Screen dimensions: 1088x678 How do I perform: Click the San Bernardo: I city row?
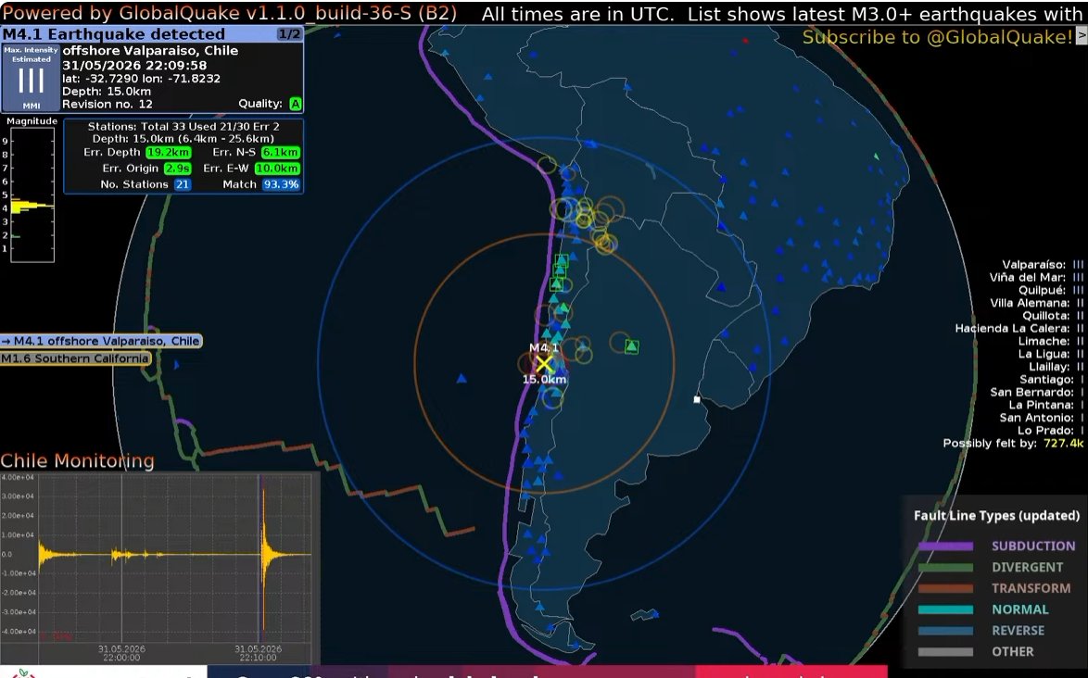[1037, 393]
